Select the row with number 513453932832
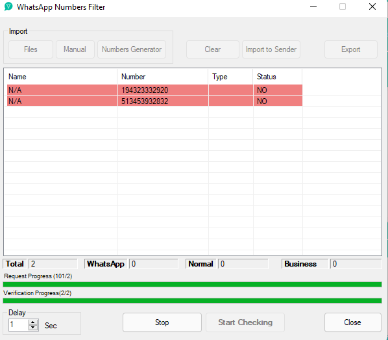Image resolution: width=388 pixels, height=340 pixels. (154, 101)
